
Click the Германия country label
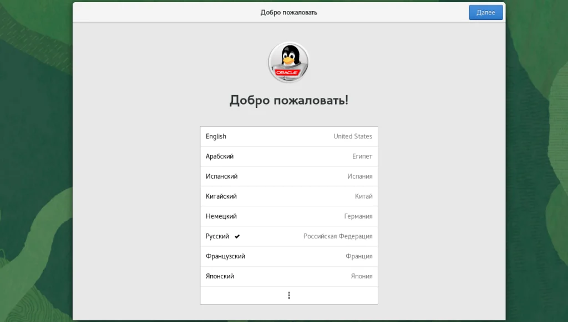(x=358, y=216)
